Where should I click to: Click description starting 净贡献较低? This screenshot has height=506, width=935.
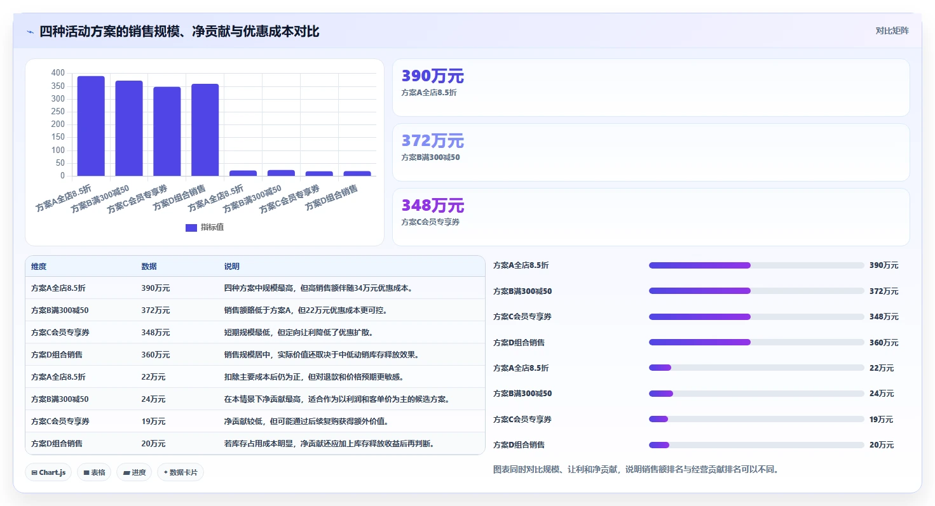(x=306, y=422)
